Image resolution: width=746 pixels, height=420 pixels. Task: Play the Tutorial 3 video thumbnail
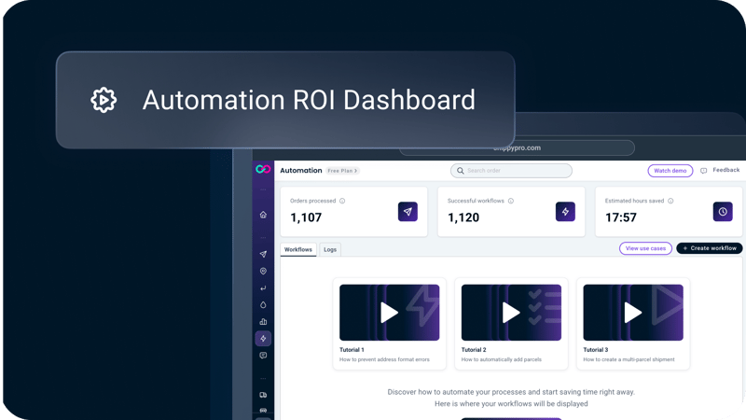[633, 313]
